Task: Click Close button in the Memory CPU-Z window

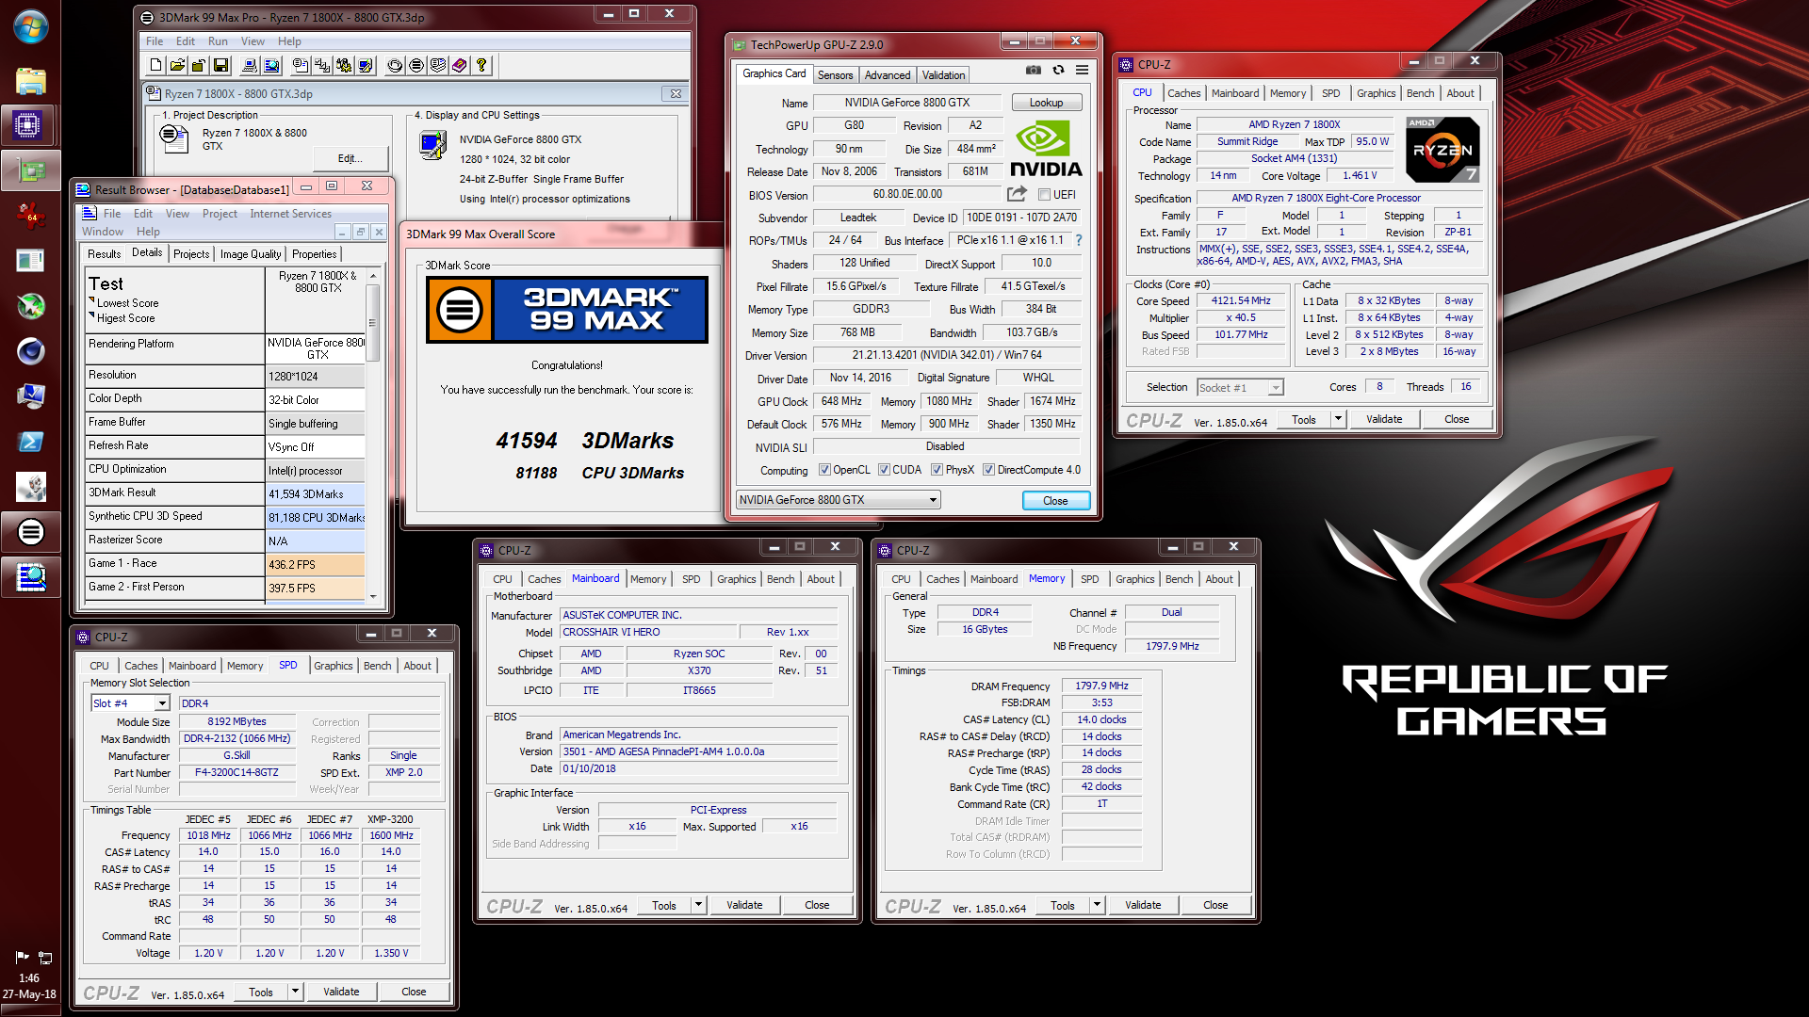Action: (1215, 905)
